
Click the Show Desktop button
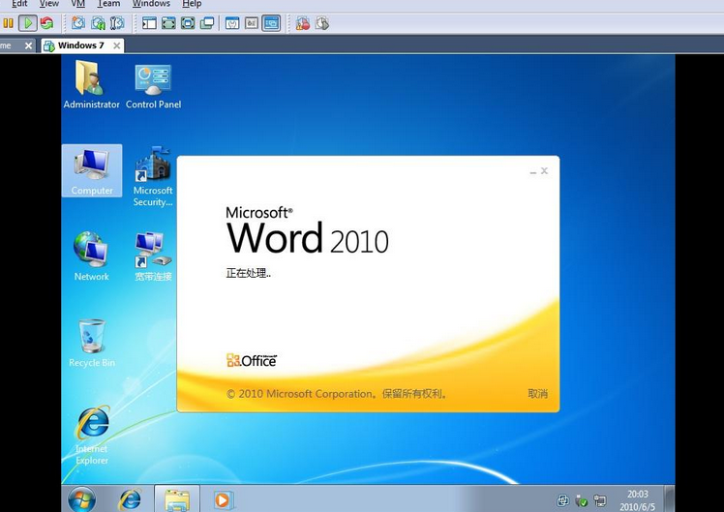coord(669,498)
